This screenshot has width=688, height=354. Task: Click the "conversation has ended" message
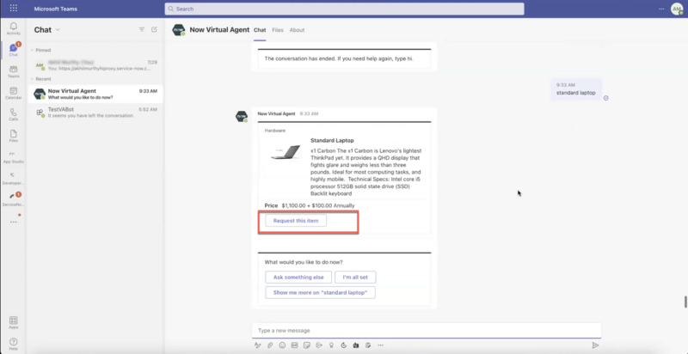pos(339,58)
